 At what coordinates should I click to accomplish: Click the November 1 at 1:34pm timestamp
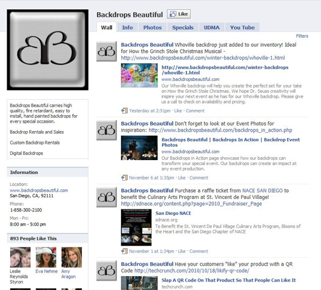(x=151, y=251)
